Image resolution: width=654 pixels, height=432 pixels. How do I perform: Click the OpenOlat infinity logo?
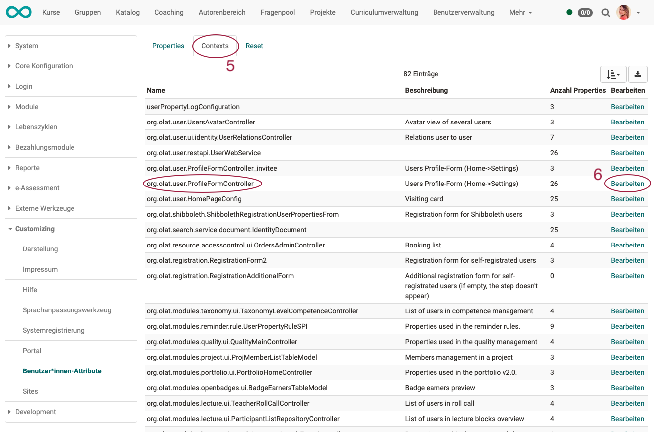tap(19, 12)
